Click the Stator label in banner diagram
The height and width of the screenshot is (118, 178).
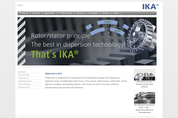[x=107, y=22]
